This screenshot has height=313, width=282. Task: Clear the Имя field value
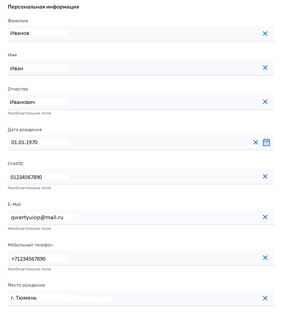[x=265, y=68]
